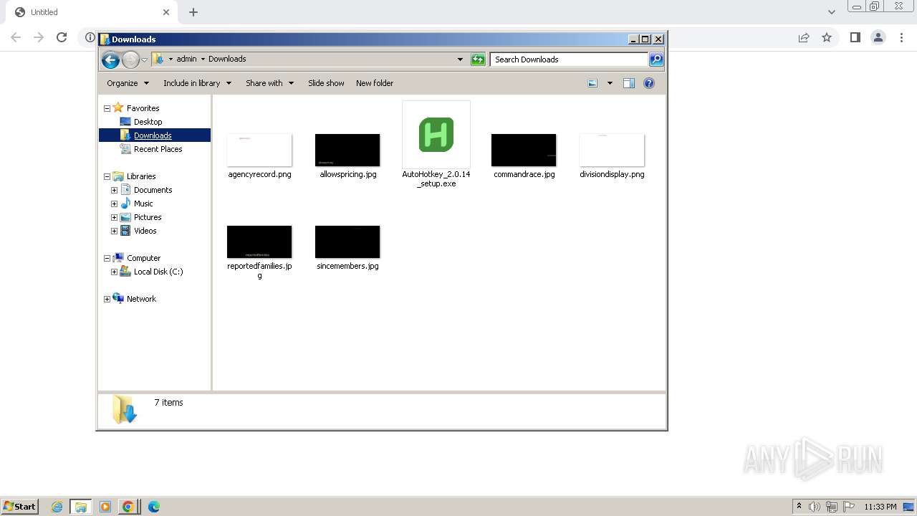Collapse the Libraries tree group
The image size is (917, 516).
coord(107,177)
